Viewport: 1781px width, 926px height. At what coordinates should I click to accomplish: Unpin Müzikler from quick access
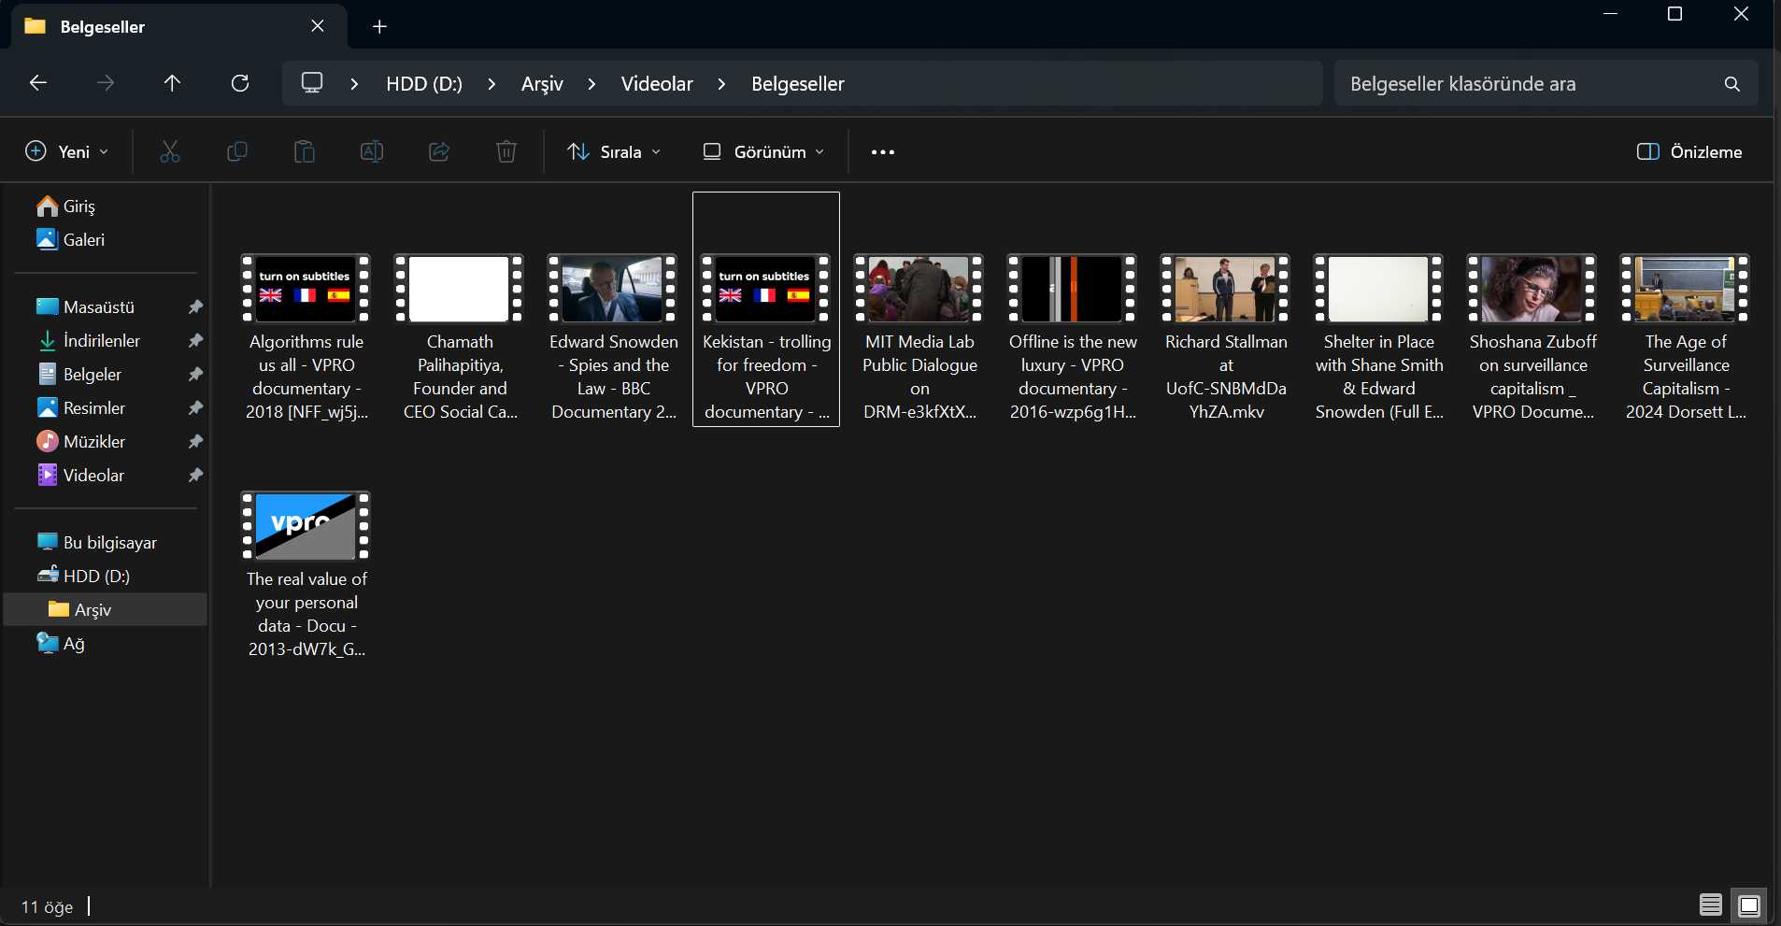pyautogui.click(x=195, y=441)
